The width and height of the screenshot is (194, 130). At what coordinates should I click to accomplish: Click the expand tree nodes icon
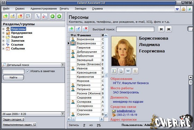click(x=38, y=16)
